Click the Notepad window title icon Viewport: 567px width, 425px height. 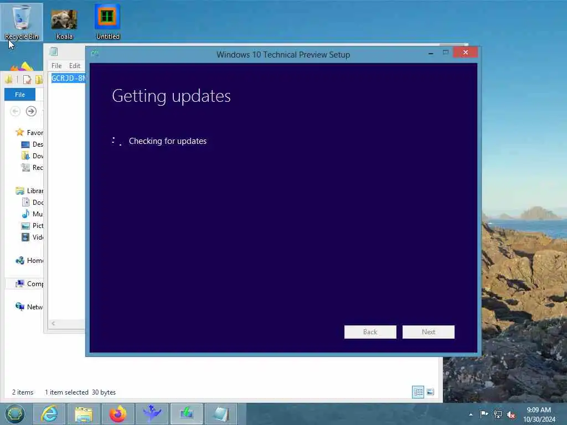coord(54,51)
